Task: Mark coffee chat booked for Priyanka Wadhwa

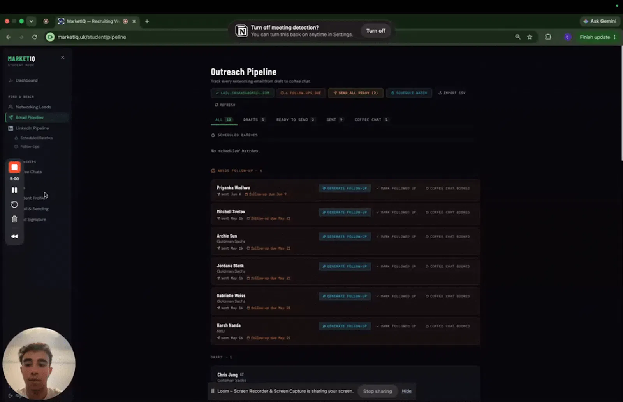Action: [447, 189]
